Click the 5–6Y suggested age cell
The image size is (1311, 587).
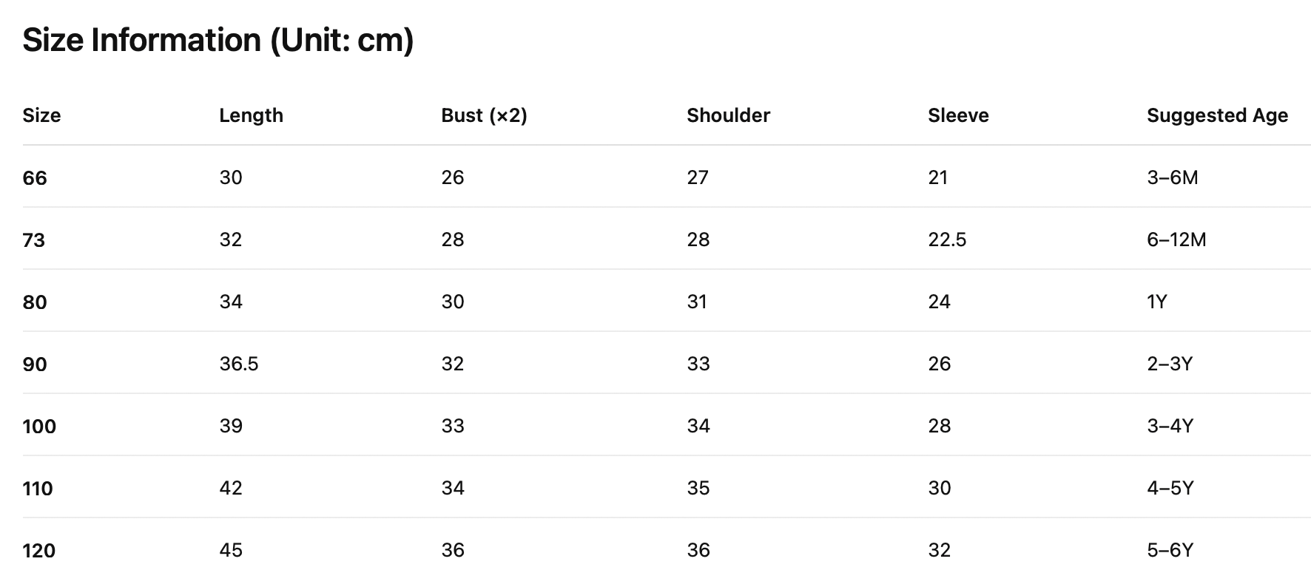(1170, 550)
